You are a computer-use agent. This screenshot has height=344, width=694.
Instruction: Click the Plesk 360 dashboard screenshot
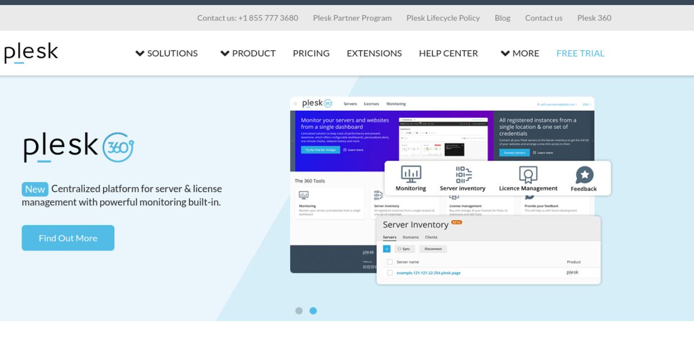442,184
